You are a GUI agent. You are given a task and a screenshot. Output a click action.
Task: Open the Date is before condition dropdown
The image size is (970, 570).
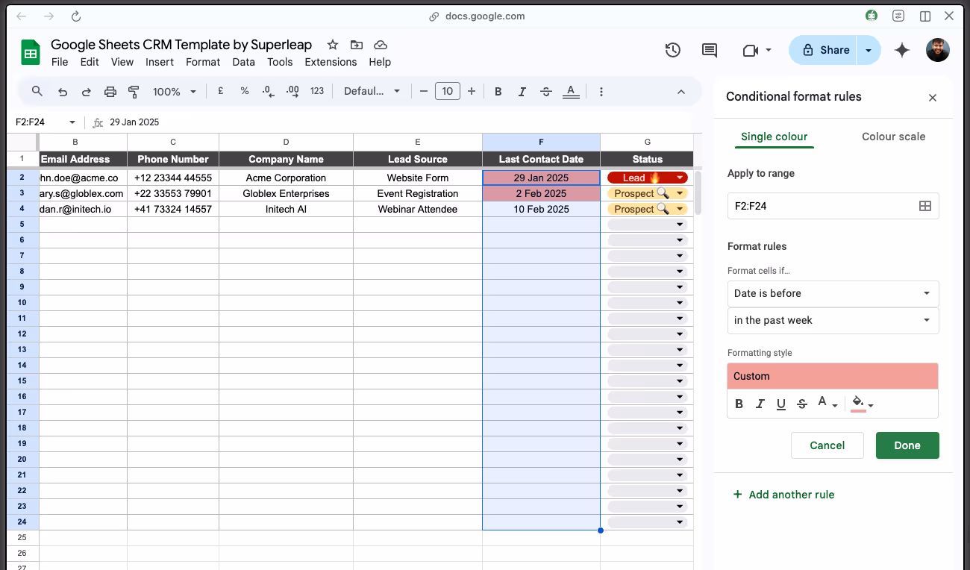[x=833, y=293]
